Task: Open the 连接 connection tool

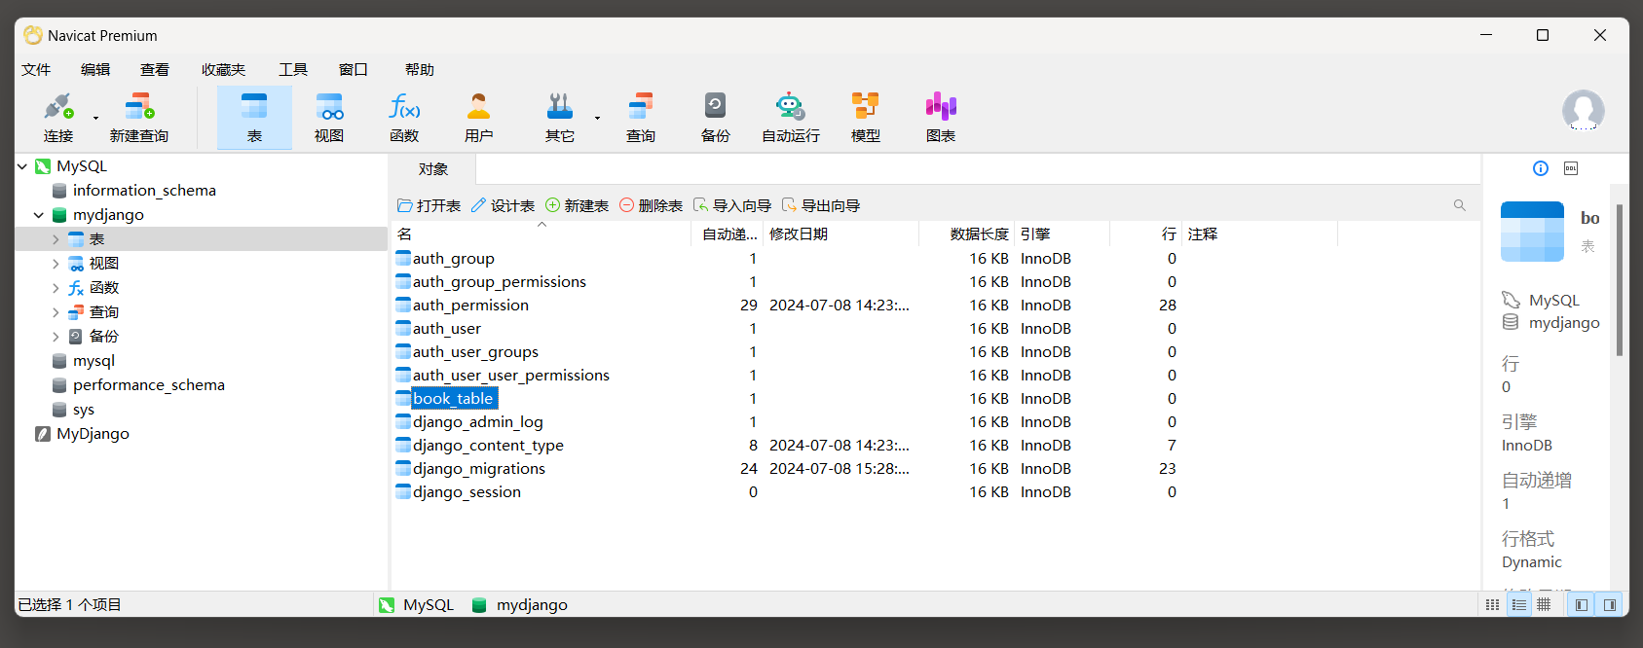Action: [58, 117]
